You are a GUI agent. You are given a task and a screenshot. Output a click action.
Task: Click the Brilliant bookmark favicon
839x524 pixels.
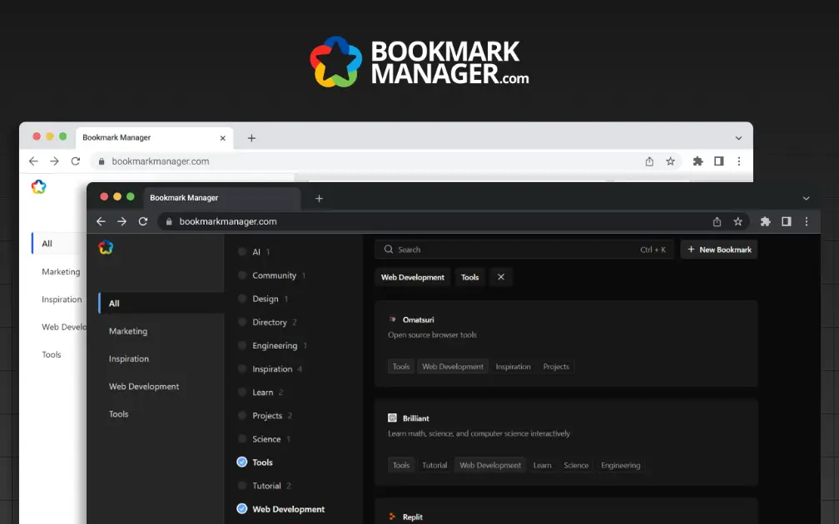[x=393, y=418]
